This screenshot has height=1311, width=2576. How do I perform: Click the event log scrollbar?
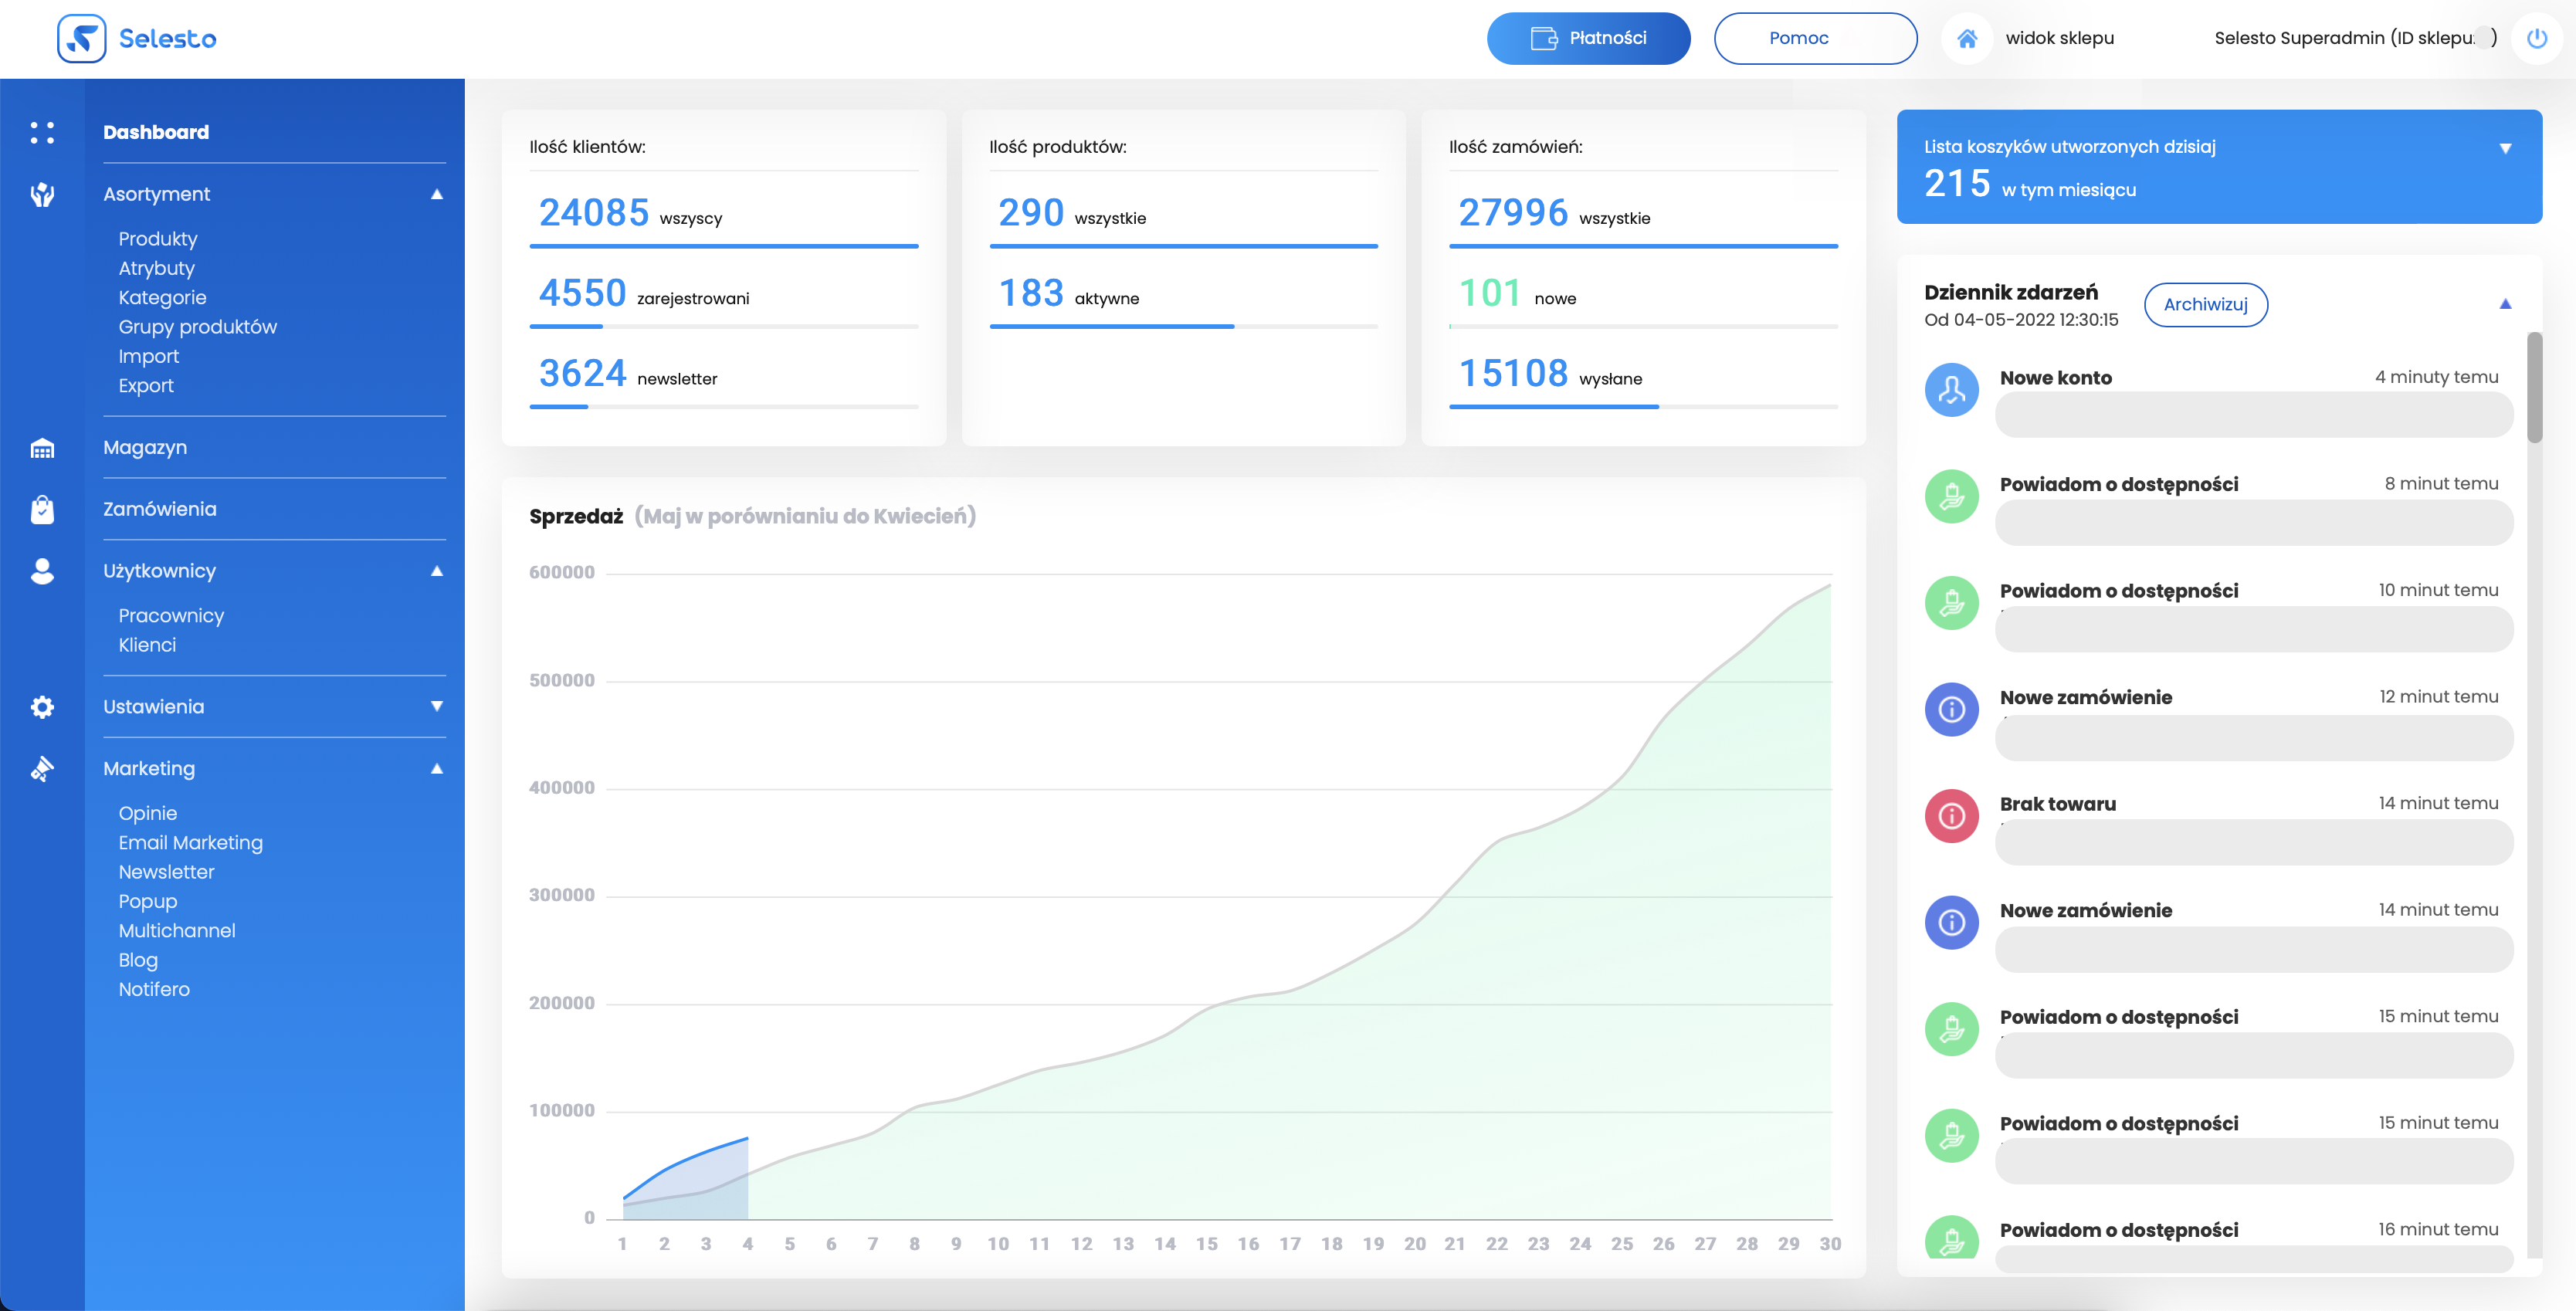[x=2533, y=388]
